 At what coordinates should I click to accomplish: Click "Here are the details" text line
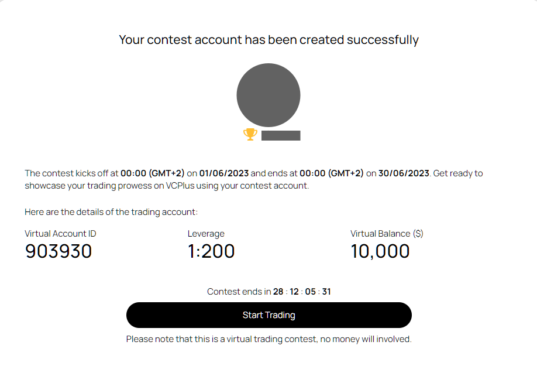[x=111, y=212]
